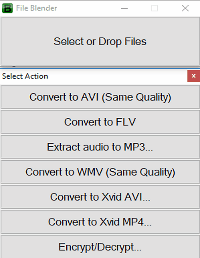Click the green File Blender app icon

(7, 8)
